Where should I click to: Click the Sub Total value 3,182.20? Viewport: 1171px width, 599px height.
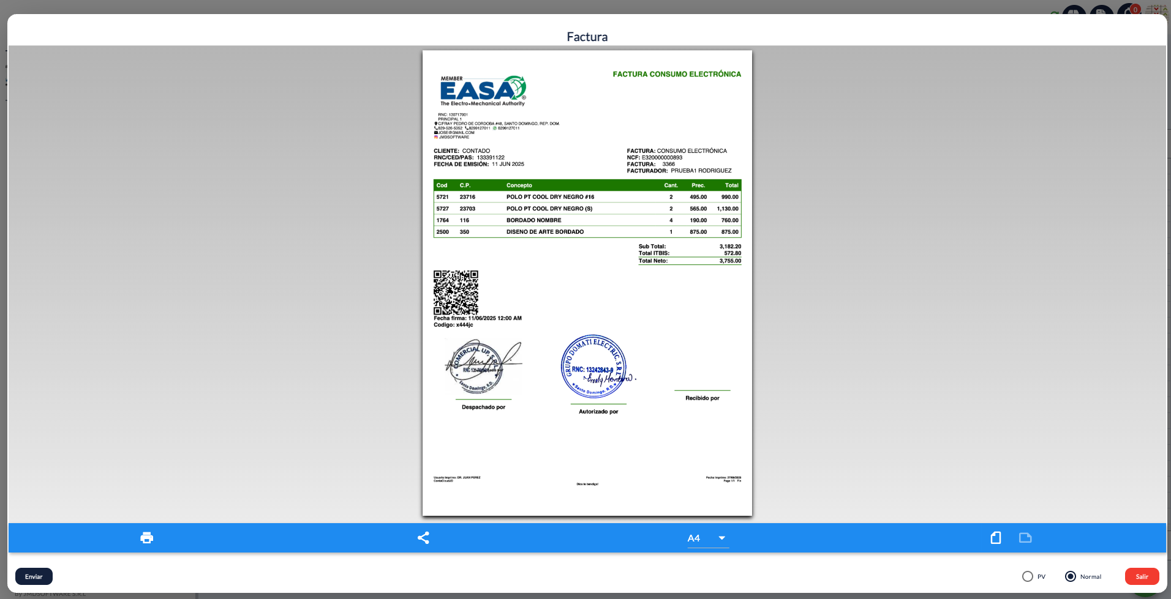point(730,247)
